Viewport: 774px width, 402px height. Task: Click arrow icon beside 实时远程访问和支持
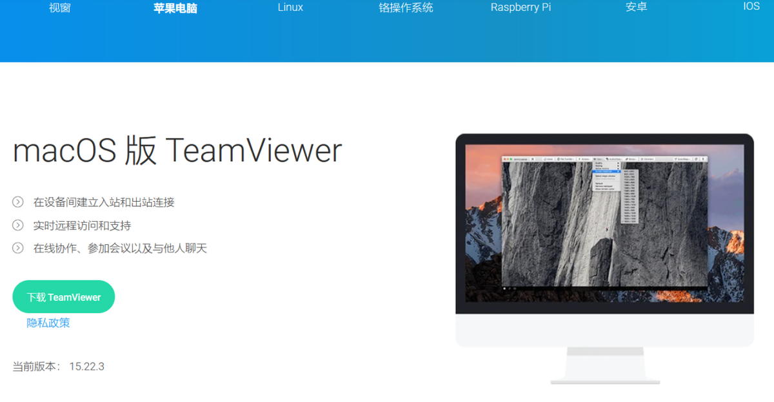(x=18, y=225)
